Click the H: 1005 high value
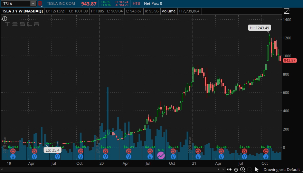303x173 pixels. (98, 11)
